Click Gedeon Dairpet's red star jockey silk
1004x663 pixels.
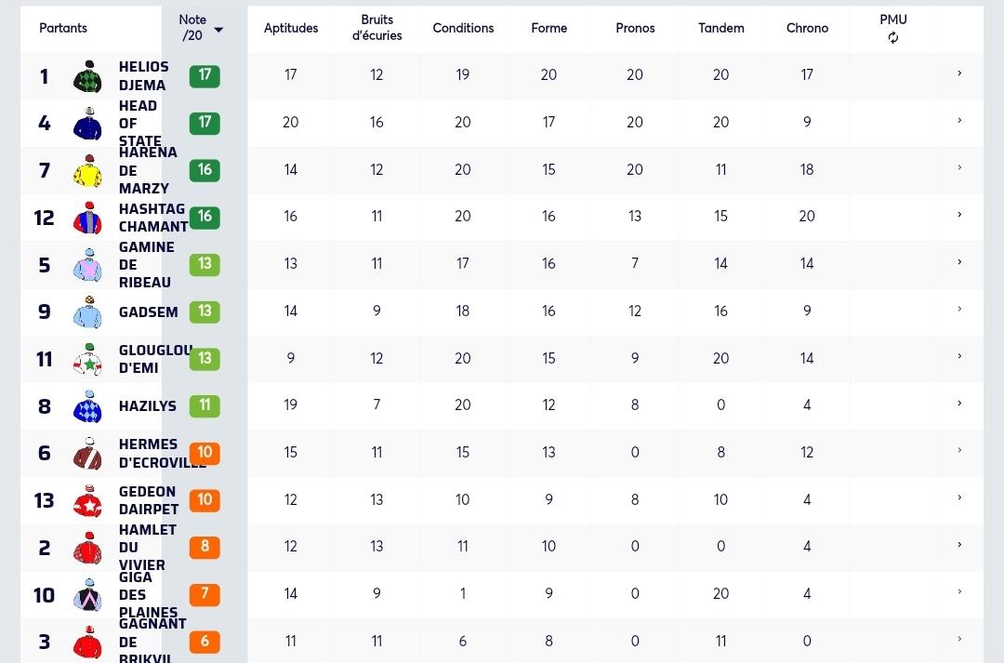tap(87, 500)
